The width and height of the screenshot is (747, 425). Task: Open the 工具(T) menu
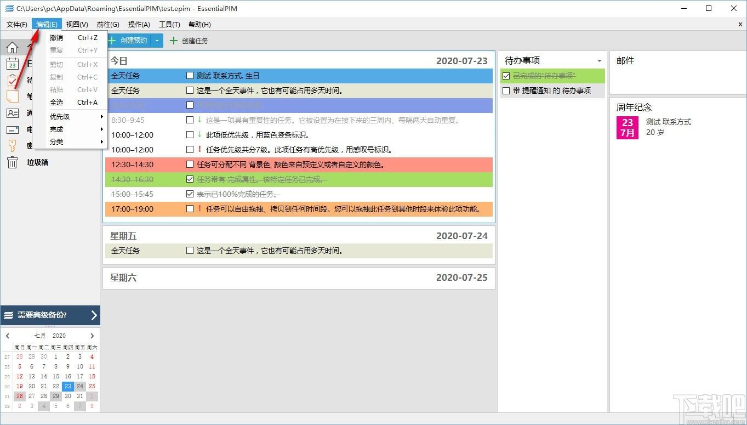tap(169, 24)
